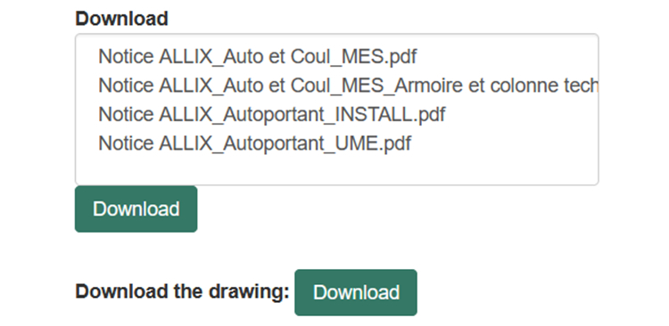Click Download button under the file list
The image size is (669, 326).
136,208
